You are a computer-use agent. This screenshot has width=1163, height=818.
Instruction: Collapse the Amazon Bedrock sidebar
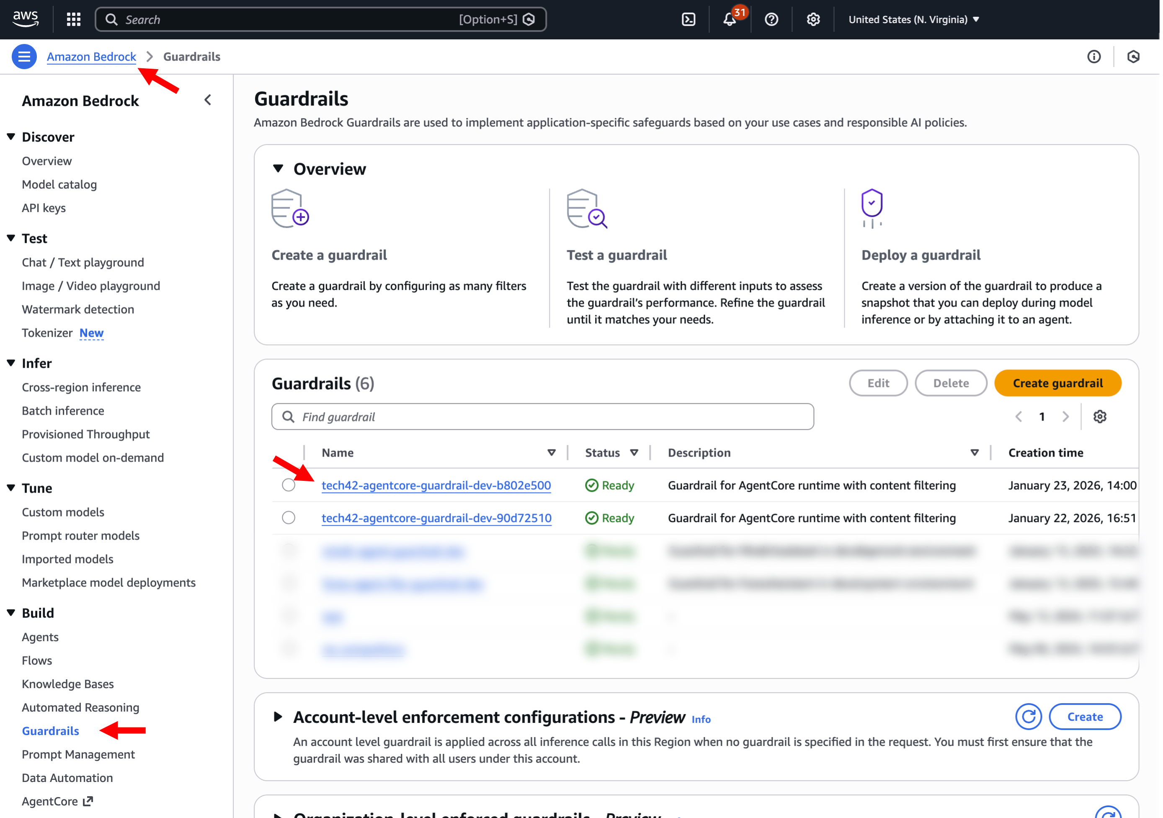coord(208,100)
